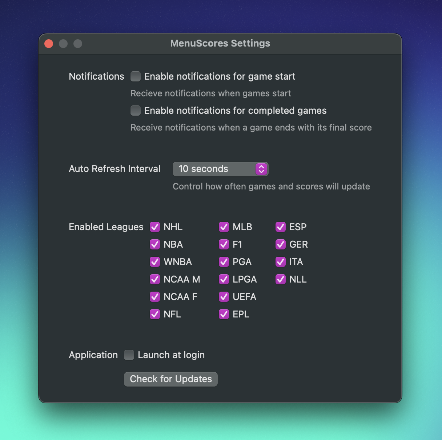This screenshot has width=442, height=440.
Task: Disable the NLL league
Action: [x=281, y=279]
